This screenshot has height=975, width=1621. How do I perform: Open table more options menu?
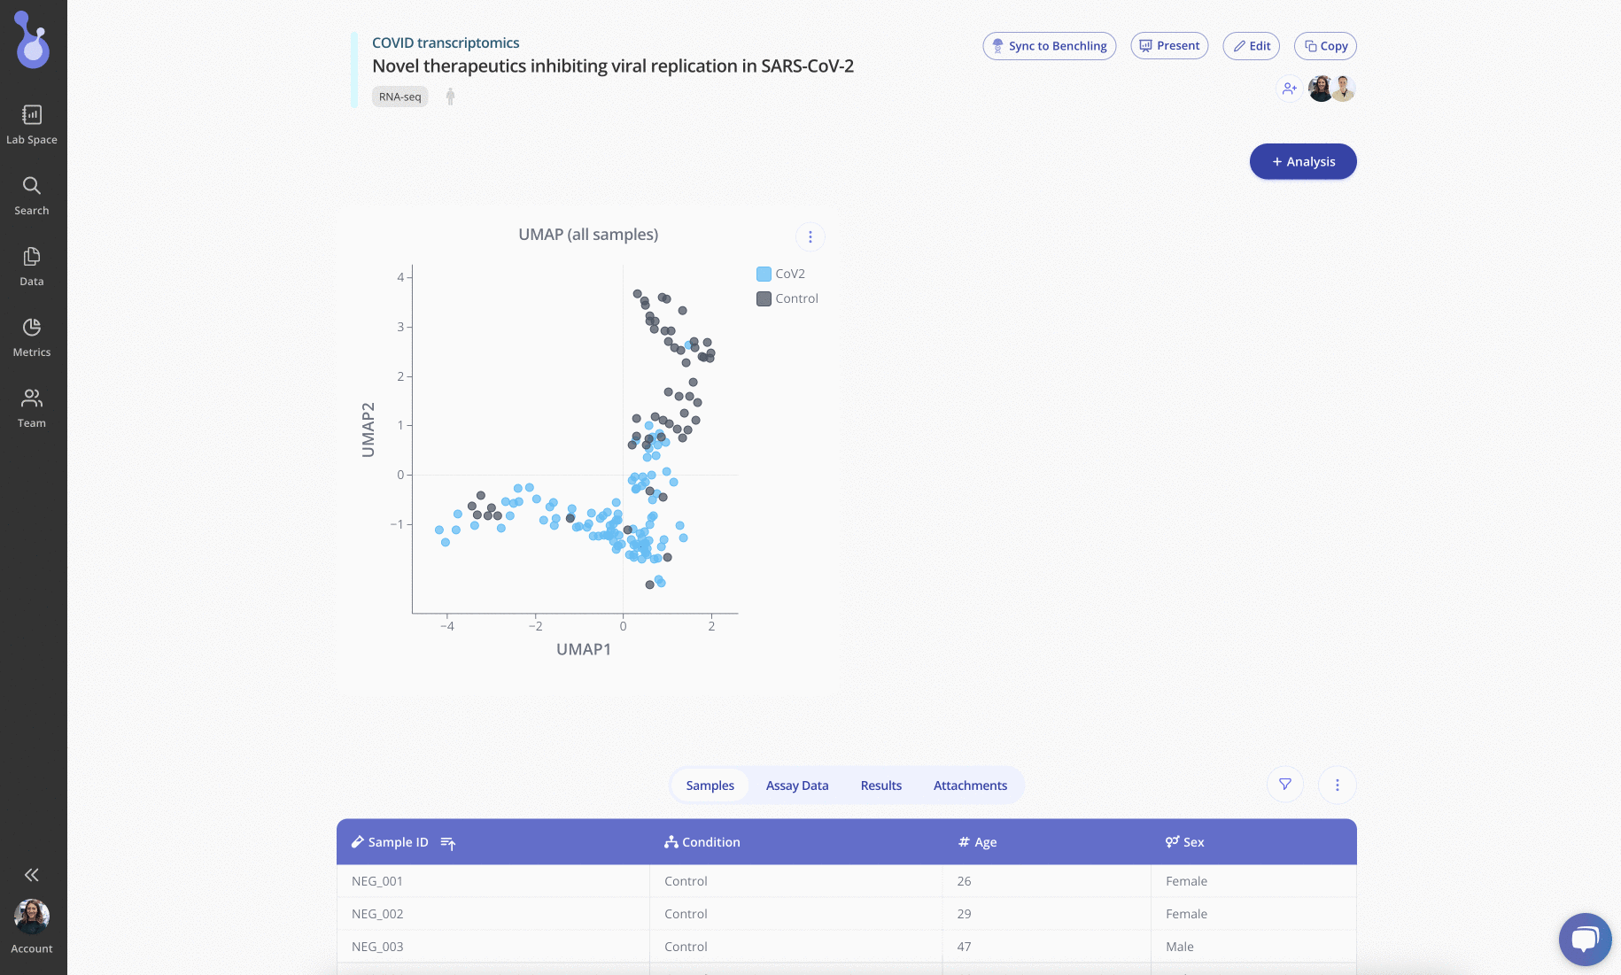point(1338,785)
